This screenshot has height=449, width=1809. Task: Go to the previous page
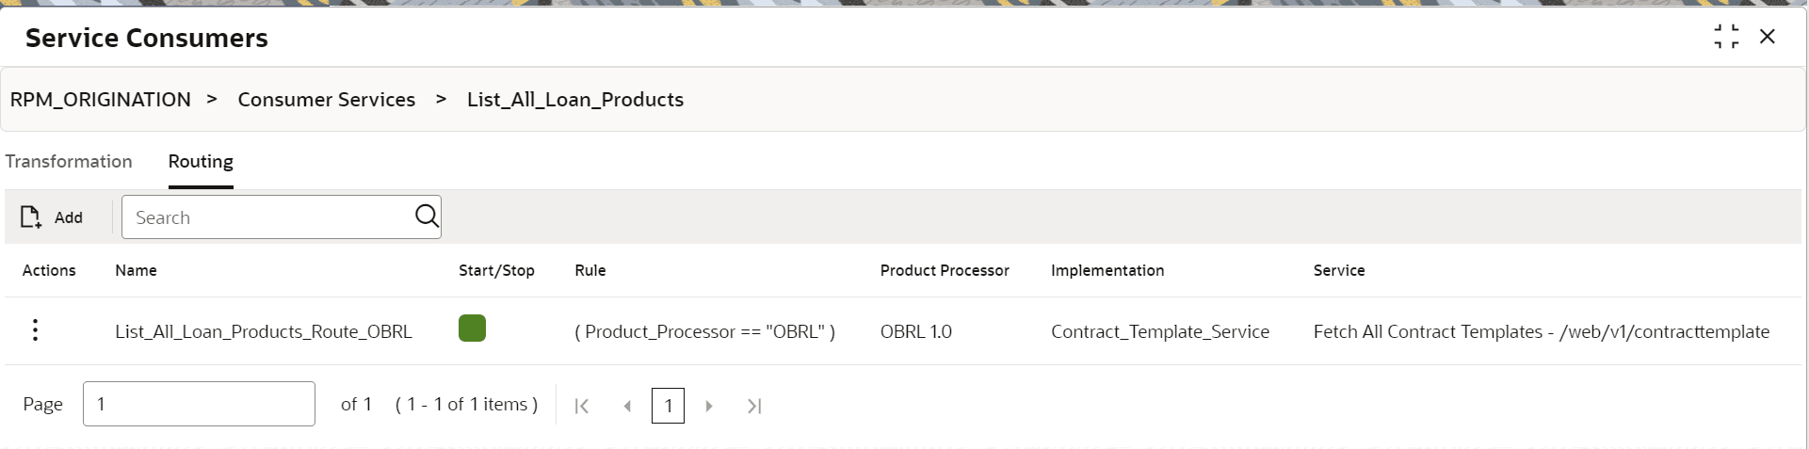pos(627,406)
